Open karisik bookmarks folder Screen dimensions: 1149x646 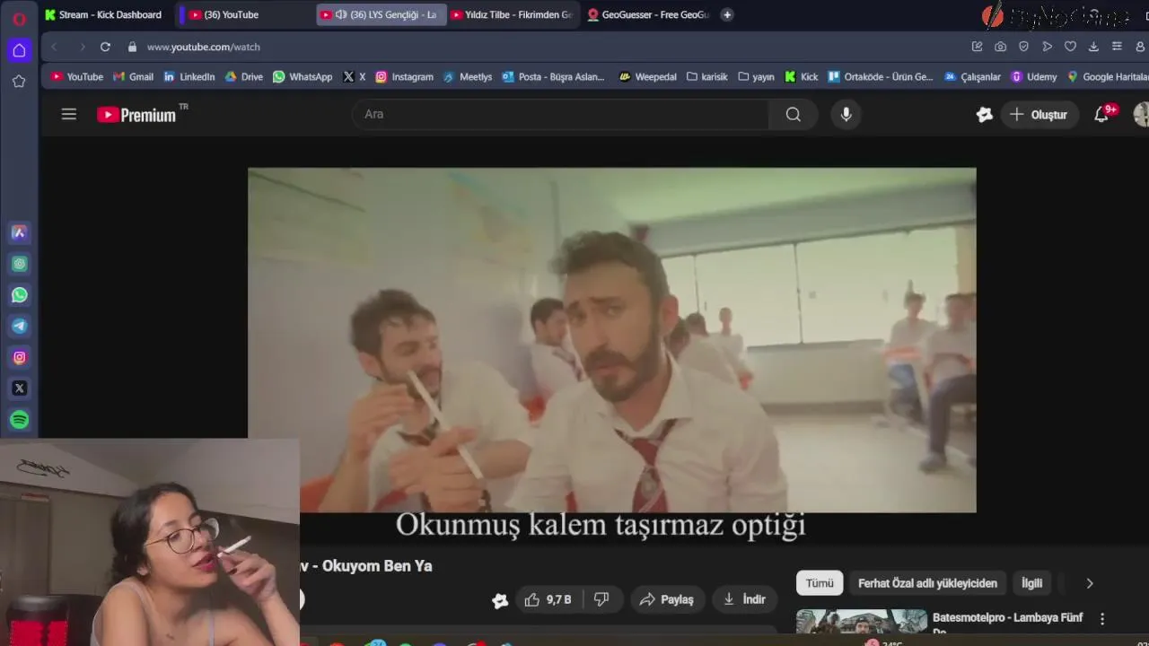[x=707, y=77]
